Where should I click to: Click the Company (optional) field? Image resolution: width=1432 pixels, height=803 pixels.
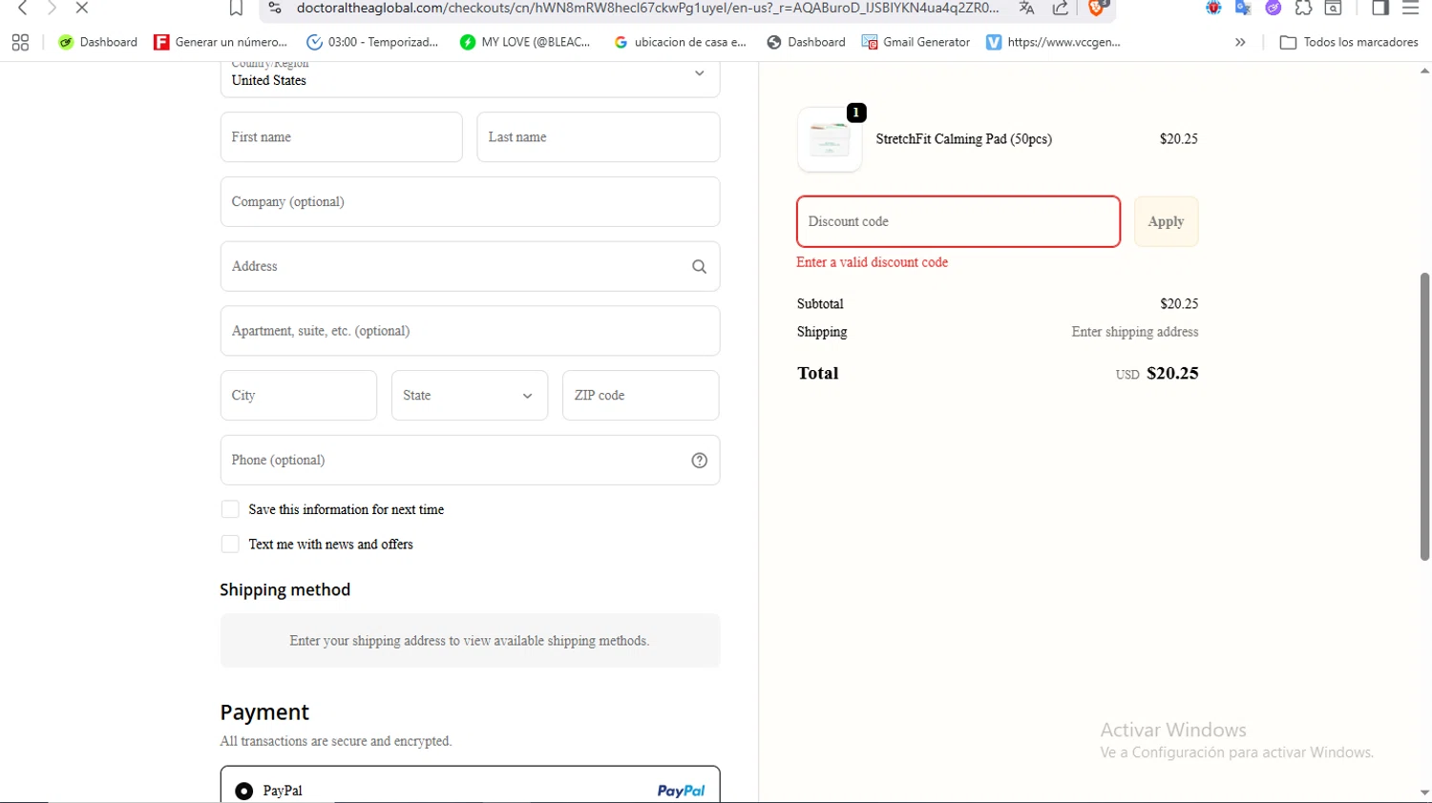(x=470, y=202)
